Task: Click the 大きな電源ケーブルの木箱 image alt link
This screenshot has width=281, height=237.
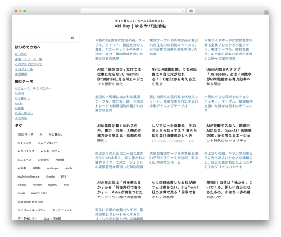Action: (174, 157)
